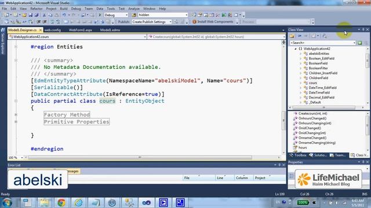Viewport: 371px width, 208px height.
Task: Open the editor 100 % zoom dropdown
Action: click(x=22, y=158)
